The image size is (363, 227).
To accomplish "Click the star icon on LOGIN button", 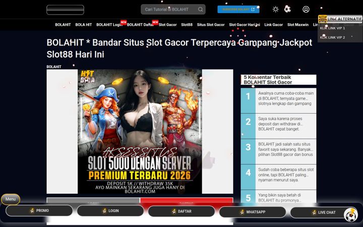I will pos(104,211).
